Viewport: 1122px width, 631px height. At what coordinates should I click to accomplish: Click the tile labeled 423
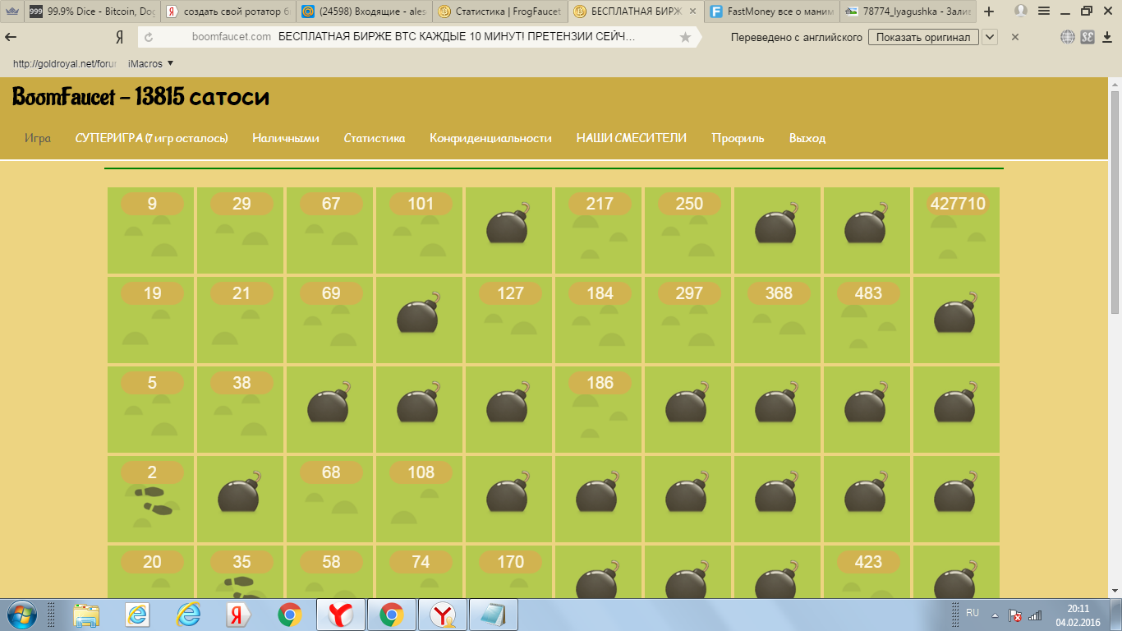[867, 572]
